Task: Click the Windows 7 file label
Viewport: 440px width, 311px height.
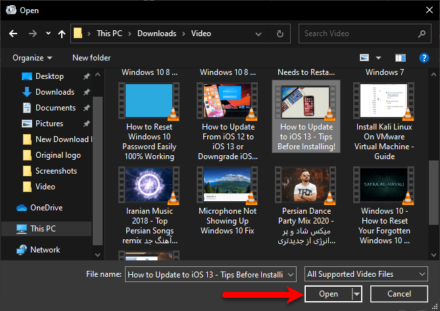Action: [x=385, y=72]
